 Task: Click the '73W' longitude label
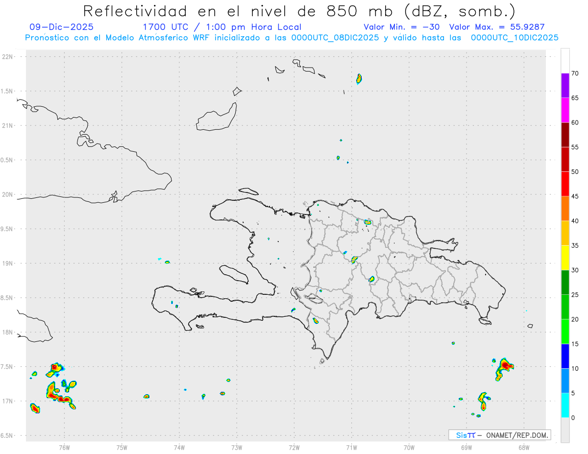237,447
